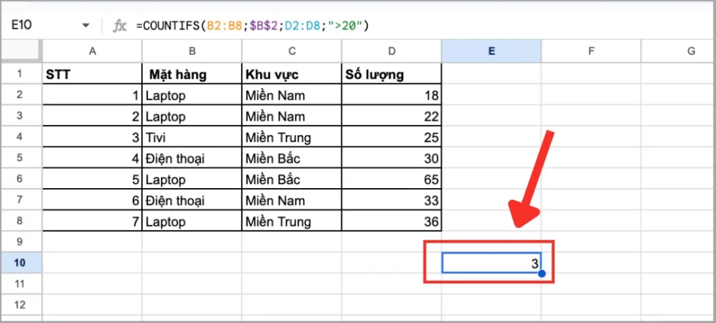Select column D header
The width and height of the screenshot is (716, 323).
(392, 51)
